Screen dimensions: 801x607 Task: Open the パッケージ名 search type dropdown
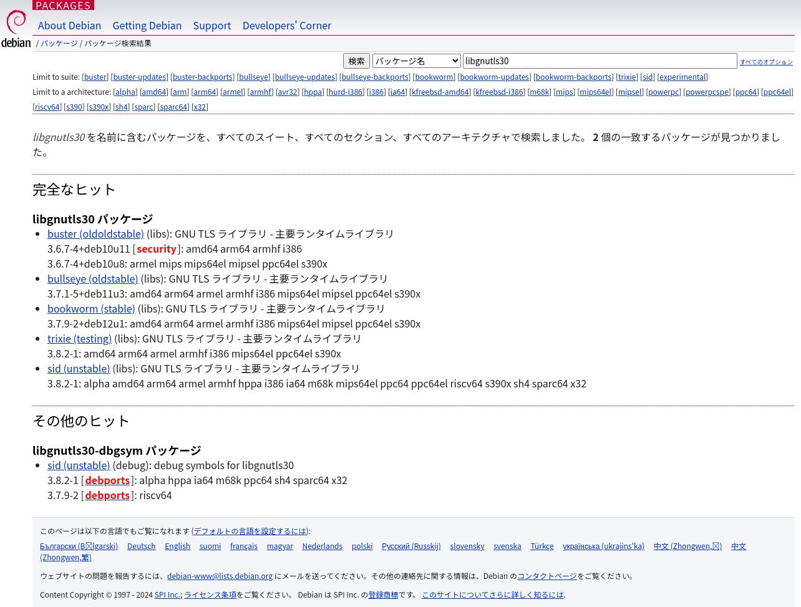[x=416, y=61]
